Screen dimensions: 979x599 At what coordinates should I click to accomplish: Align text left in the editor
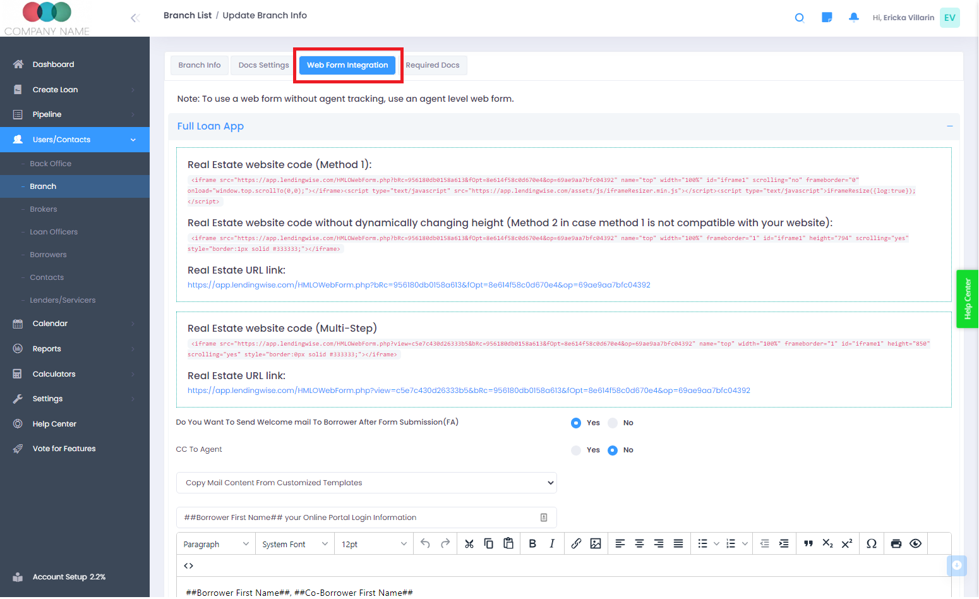coord(620,544)
